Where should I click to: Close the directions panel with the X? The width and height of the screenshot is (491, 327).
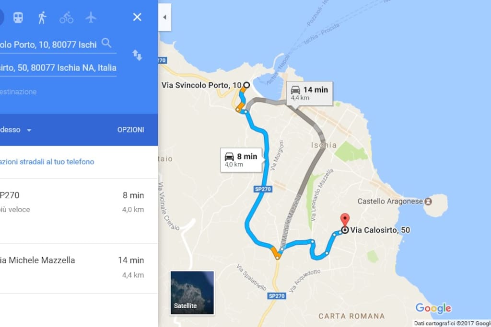(x=137, y=17)
